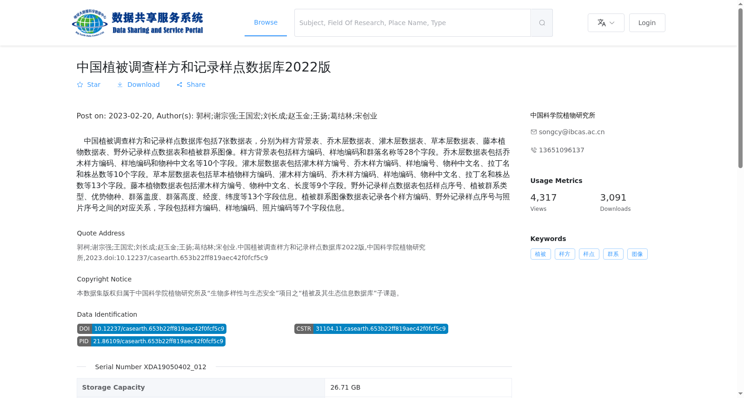Click the 中国科学院植物研究所 institution name
Viewport: 744px width, 398px height.
pos(563,115)
